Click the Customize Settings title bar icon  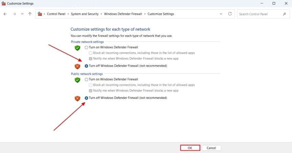coord(3,3)
